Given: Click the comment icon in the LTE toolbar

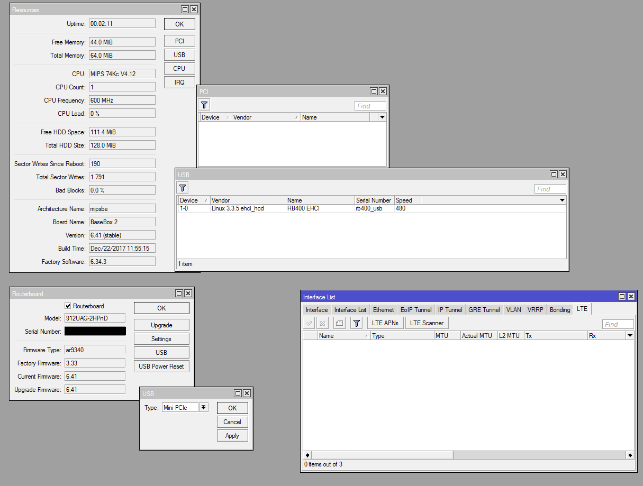Looking at the screenshot, I should coord(339,323).
